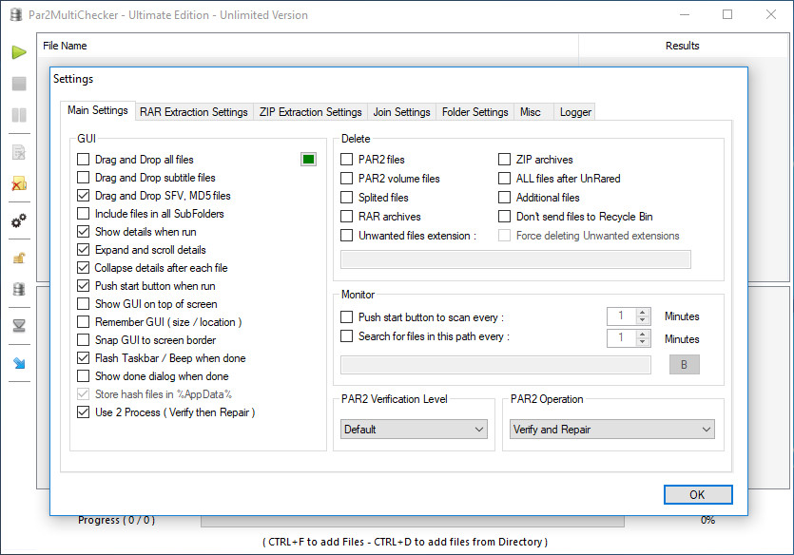Screen dimensions: 794x555
Task: Click the clear file list document icon
Action: 19,152
